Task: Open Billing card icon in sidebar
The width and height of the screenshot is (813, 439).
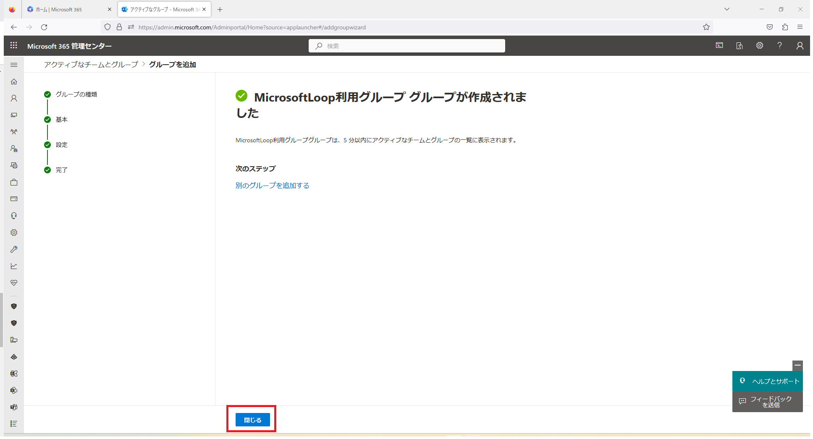Action: (x=14, y=199)
